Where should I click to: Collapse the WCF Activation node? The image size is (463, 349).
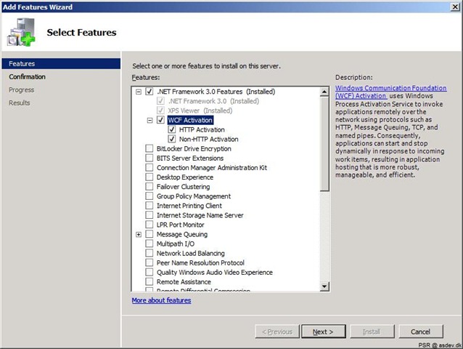(149, 120)
